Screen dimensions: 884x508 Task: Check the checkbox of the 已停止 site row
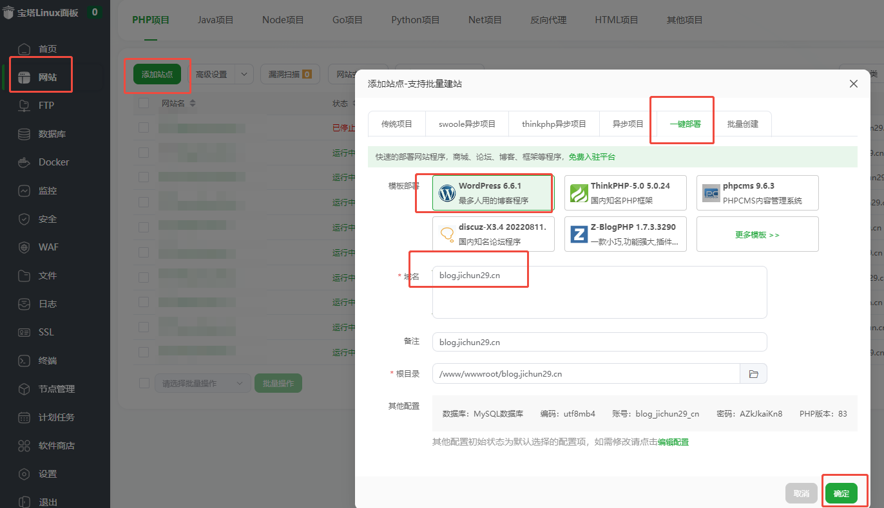click(x=144, y=128)
